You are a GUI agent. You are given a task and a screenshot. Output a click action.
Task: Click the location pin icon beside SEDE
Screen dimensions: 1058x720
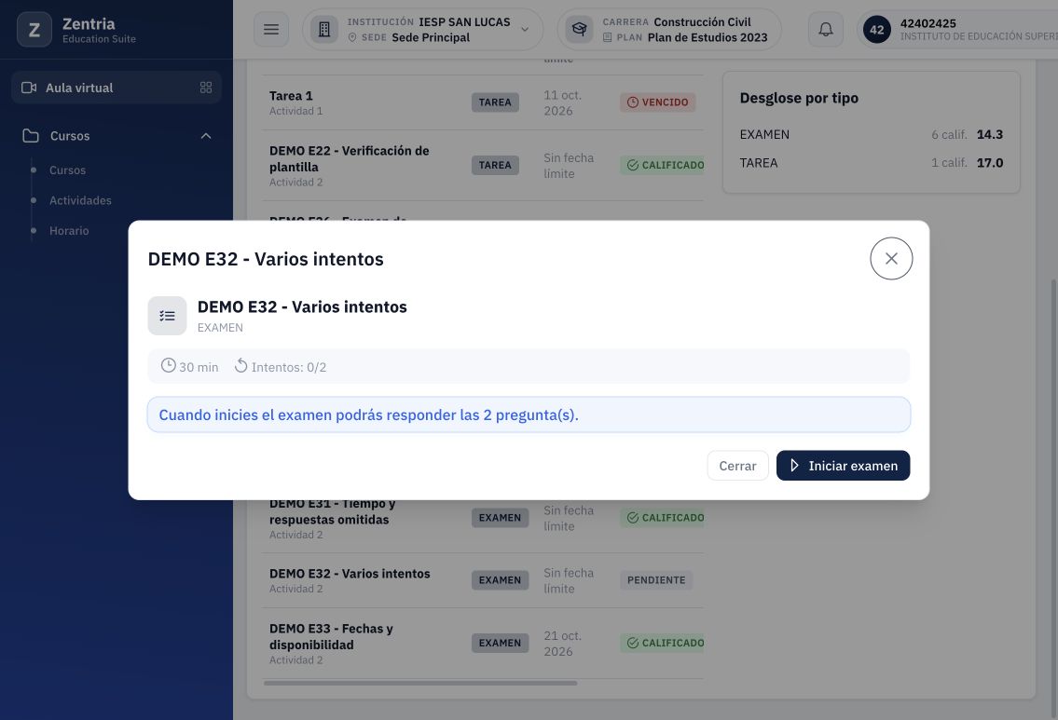[352, 38]
